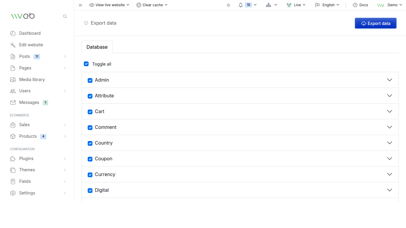Expand the Attribute section chevron
Viewport: 406px width, 228px height.
click(390, 96)
